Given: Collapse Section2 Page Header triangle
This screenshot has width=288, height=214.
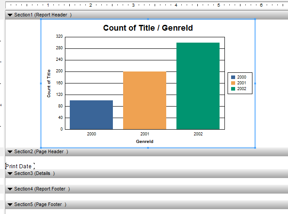Looking at the screenshot, I should tap(10, 151).
